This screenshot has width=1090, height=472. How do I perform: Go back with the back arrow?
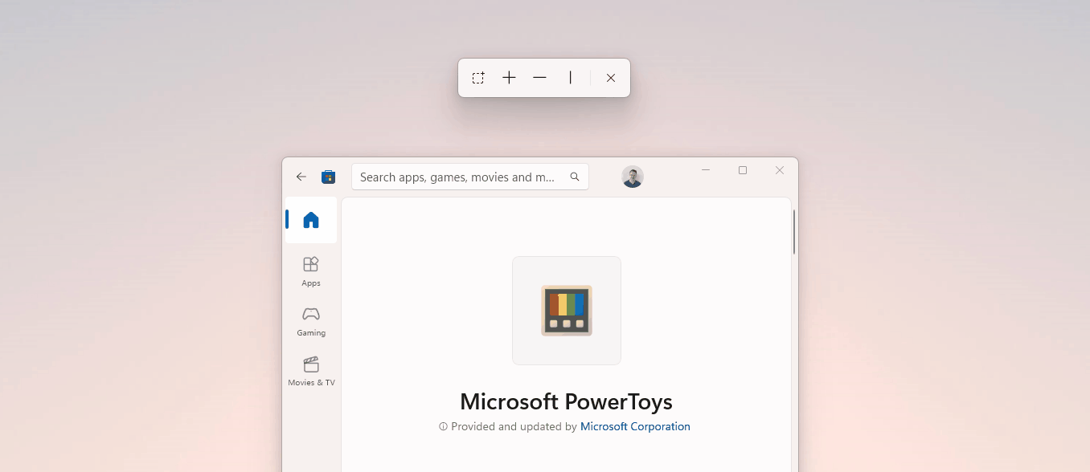tap(301, 177)
